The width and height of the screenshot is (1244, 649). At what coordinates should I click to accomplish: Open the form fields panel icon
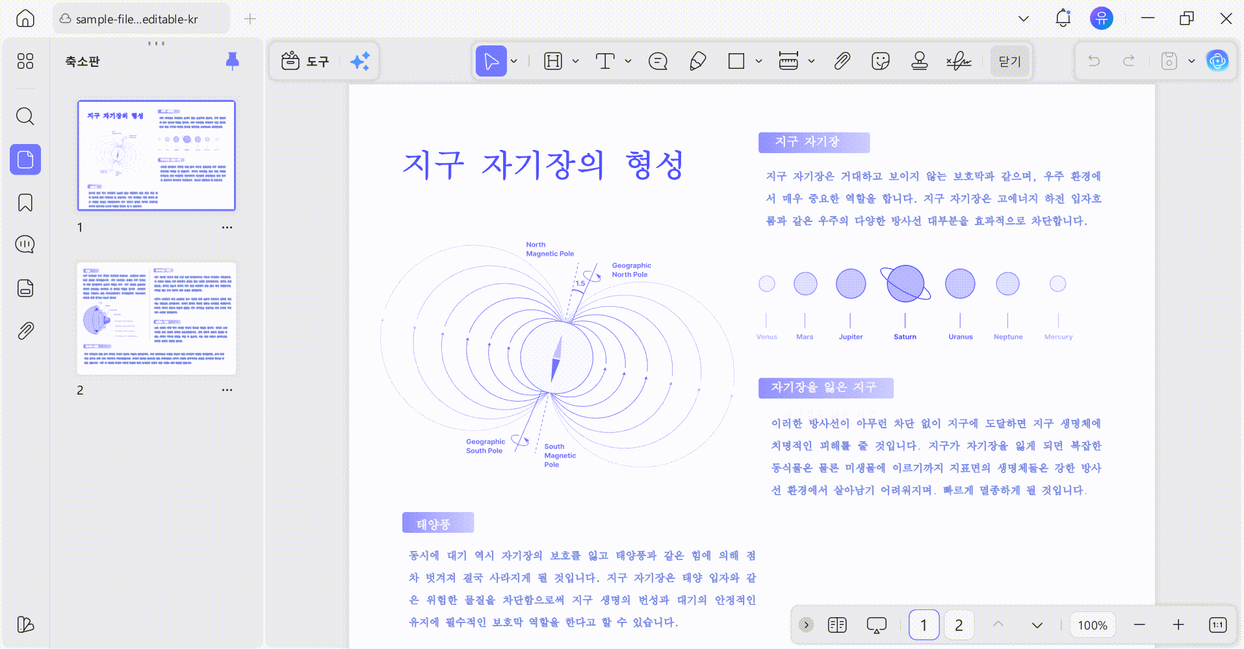click(25, 288)
